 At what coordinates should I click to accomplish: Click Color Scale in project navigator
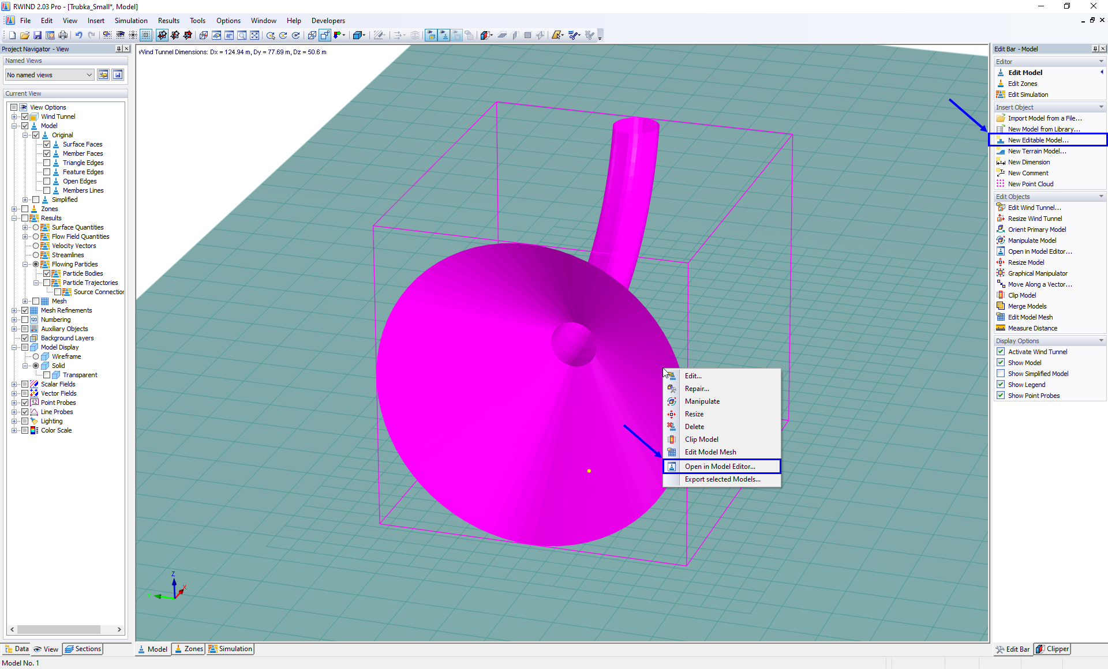coord(56,430)
